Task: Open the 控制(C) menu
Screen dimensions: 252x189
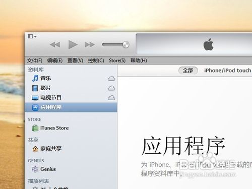Action: pos(96,60)
